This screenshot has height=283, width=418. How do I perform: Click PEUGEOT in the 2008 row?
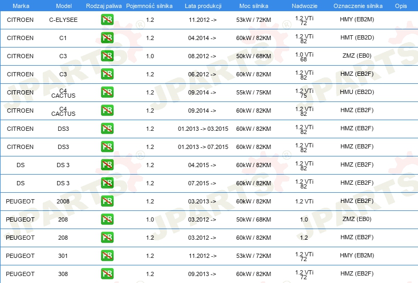click(x=20, y=201)
